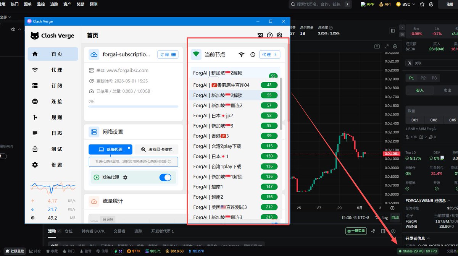Click the GMGN token search input field
Image resolution: width=458 pixels, height=256 pixels.
click(321, 4)
